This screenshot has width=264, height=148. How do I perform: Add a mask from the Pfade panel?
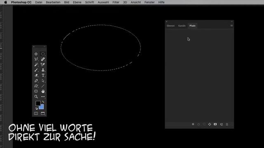point(215,124)
